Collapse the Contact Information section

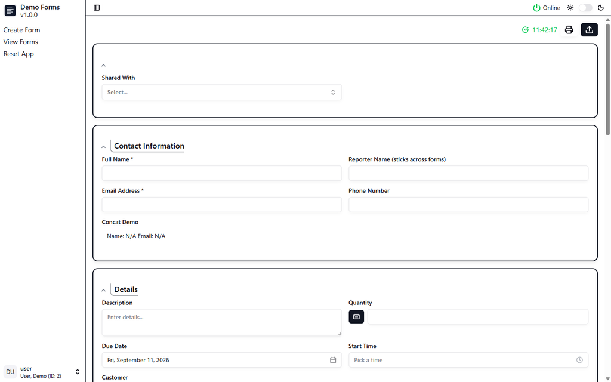(104, 147)
